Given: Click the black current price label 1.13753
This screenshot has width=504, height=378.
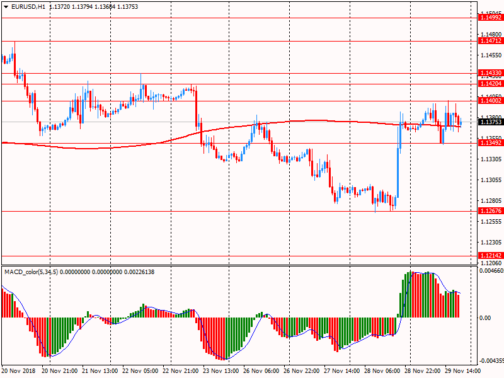Looking at the screenshot, I should tap(491, 122).
